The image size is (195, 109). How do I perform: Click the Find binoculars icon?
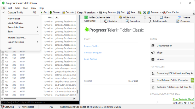click(118, 12)
